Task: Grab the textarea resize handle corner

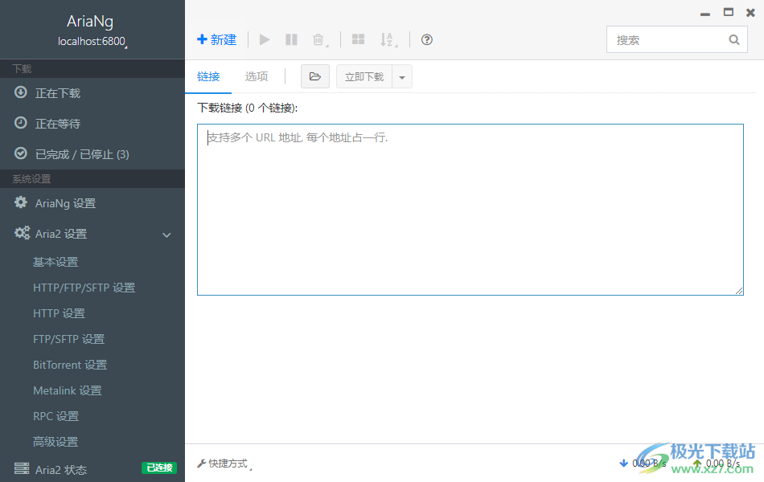Action: 739,291
